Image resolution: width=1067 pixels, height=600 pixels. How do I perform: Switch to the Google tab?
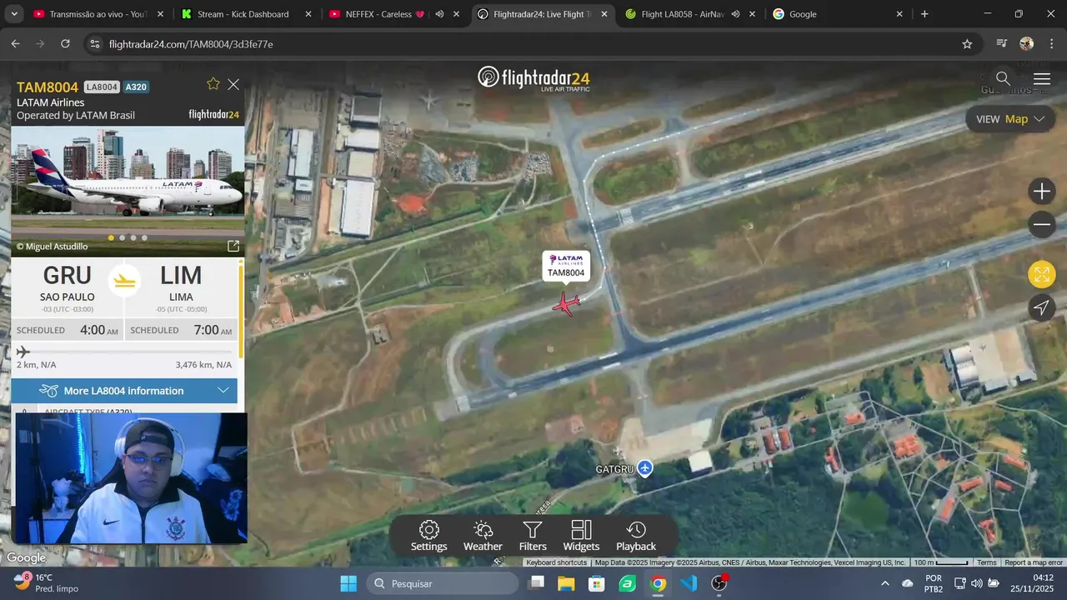click(x=839, y=14)
